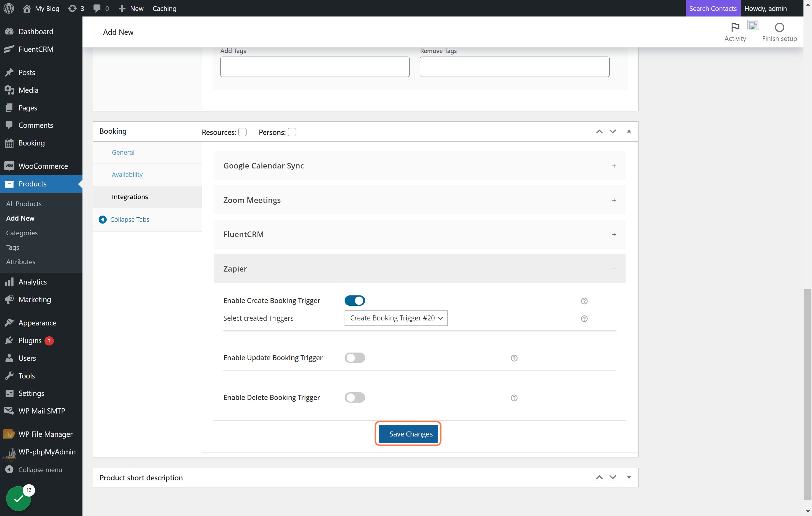The height and width of the screenshot is (516, 812).
Task: Open the green checkmark badge with 12
Action: [19, 498]
